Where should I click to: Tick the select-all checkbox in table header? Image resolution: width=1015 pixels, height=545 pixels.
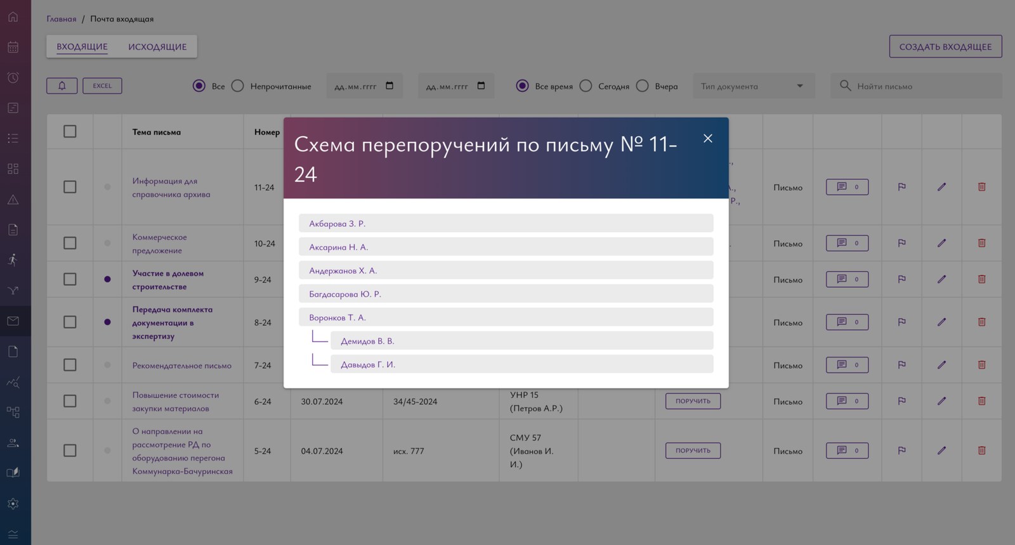(x=70, y=131)
